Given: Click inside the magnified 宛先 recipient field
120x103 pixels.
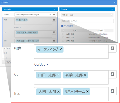Looking at the screenshot, I should tap(71, 51).
